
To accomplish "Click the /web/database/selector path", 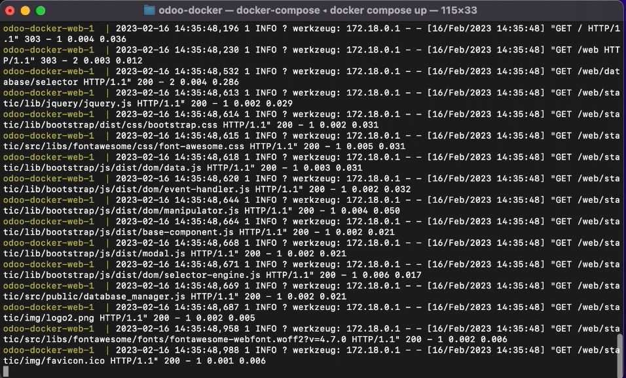I will pyautogui.click(x=41, y=82).
